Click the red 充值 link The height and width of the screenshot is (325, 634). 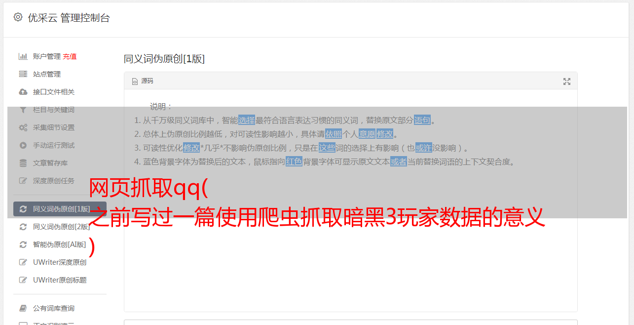70,56
